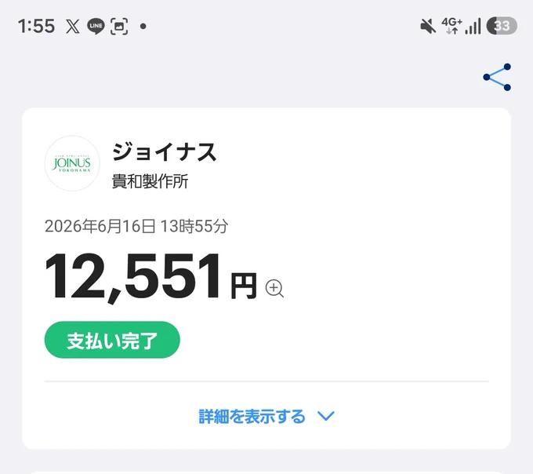Viewport: 533px width, 474px height.
Task: Tap the 12,551円 payment amount
Action: pyautogui.click(x=150, y=277)
